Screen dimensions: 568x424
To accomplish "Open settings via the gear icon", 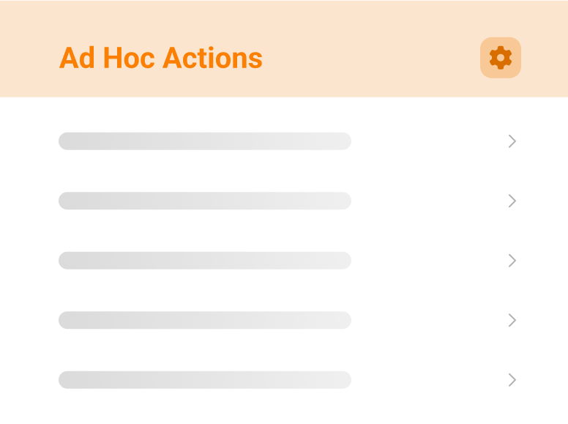I will (501, 57).
